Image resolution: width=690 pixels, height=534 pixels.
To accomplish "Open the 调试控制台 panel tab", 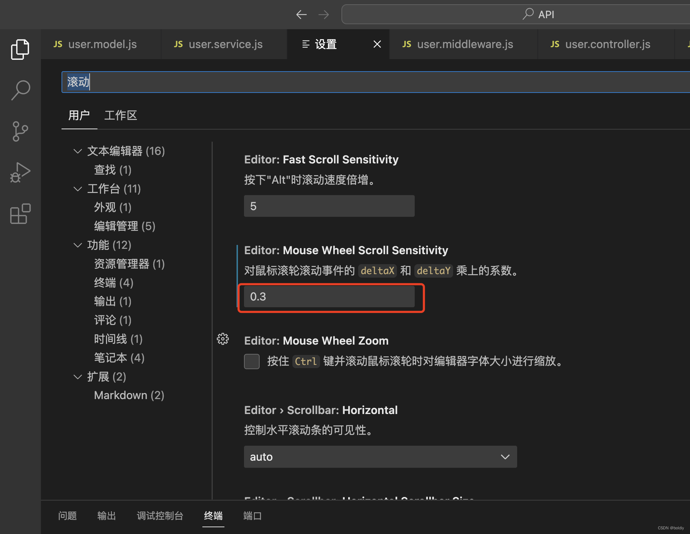I will pyautogui.click(x=160, y=516).
